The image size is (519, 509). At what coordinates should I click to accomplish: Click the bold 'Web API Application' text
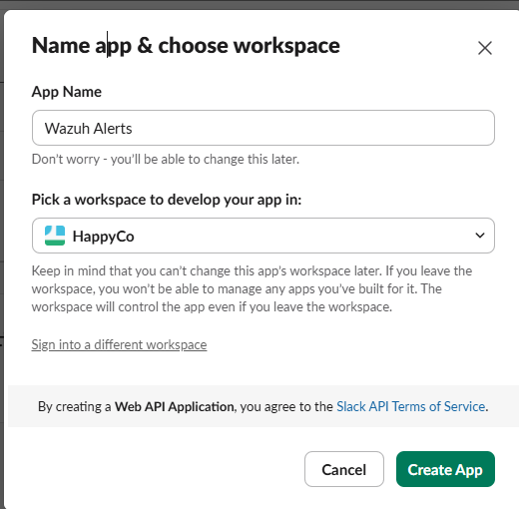[x=175, y=406]
